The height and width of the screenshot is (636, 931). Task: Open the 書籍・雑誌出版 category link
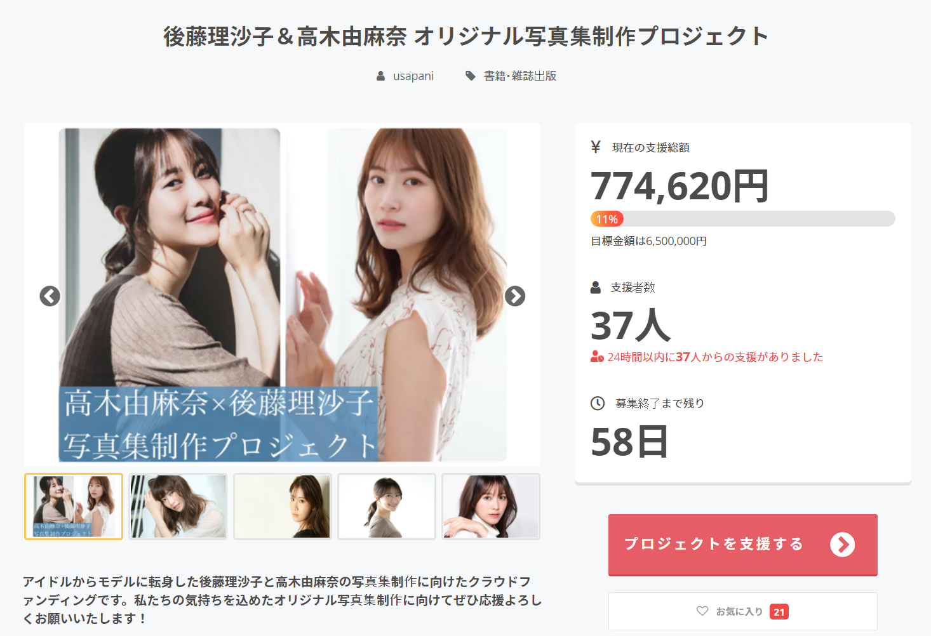(520, 76)
